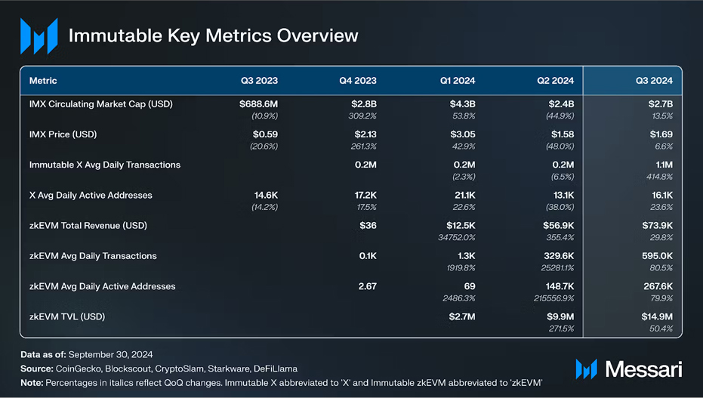Click the '$2.7M' TVL value
The width and height of the screenshot is (703, 398).
[x=462, y=317]
